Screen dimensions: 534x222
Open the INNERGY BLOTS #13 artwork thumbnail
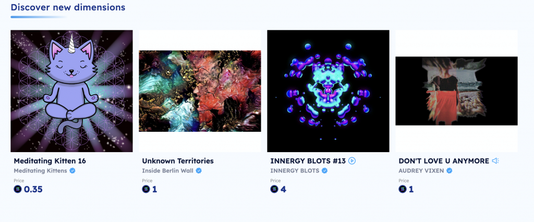point(328,91)
